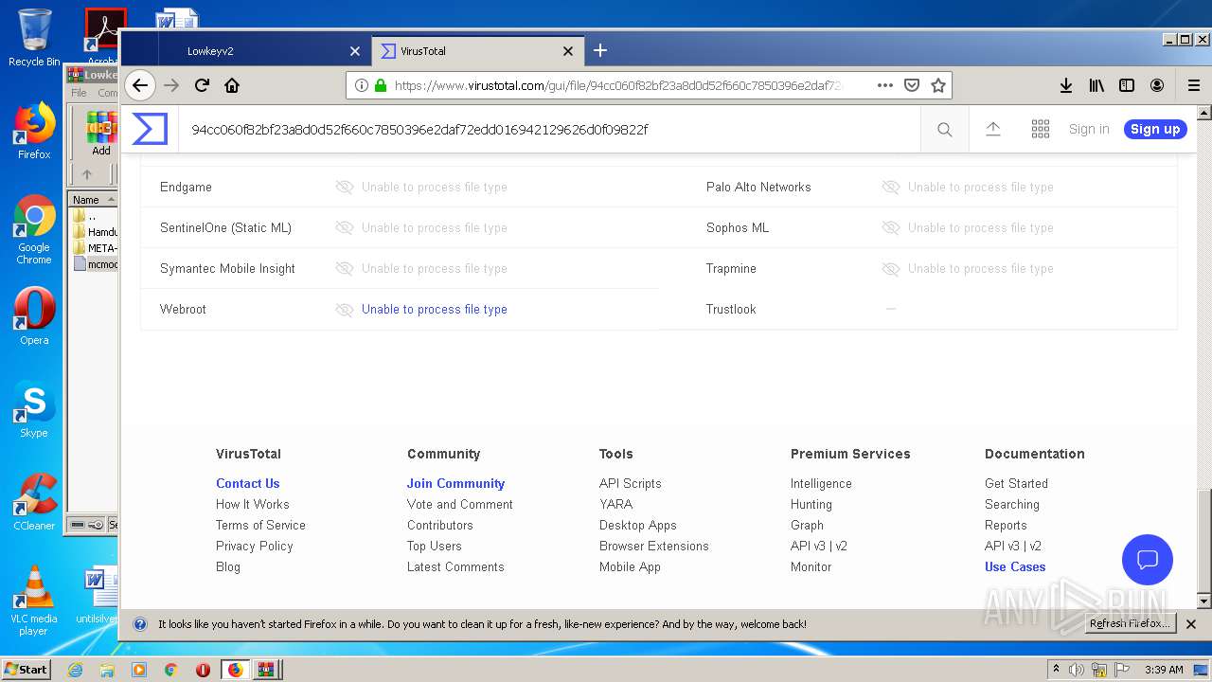The image size is (1212, 682).
Task: Click WinRAR Add toolbar icon
Action: (x=101, y=134)
